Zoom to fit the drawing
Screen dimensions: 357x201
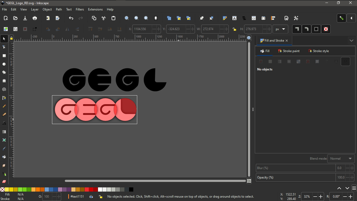click(136, 18)
